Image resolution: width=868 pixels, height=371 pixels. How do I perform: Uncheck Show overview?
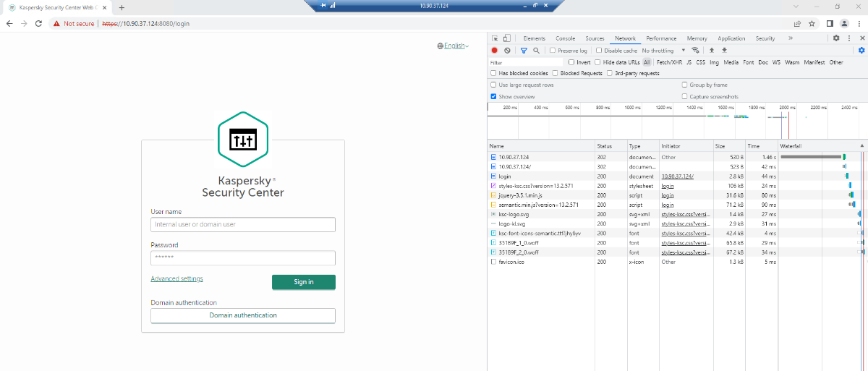[x=493, y=96]
